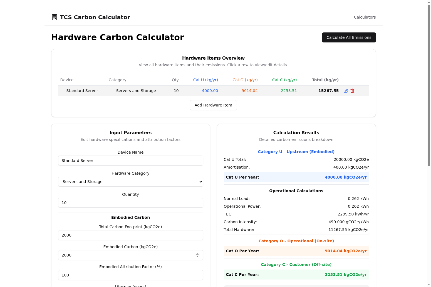Open the Hardware Category dropdown
The height and width of the screenshot is (287, 431).
(130, 182)
